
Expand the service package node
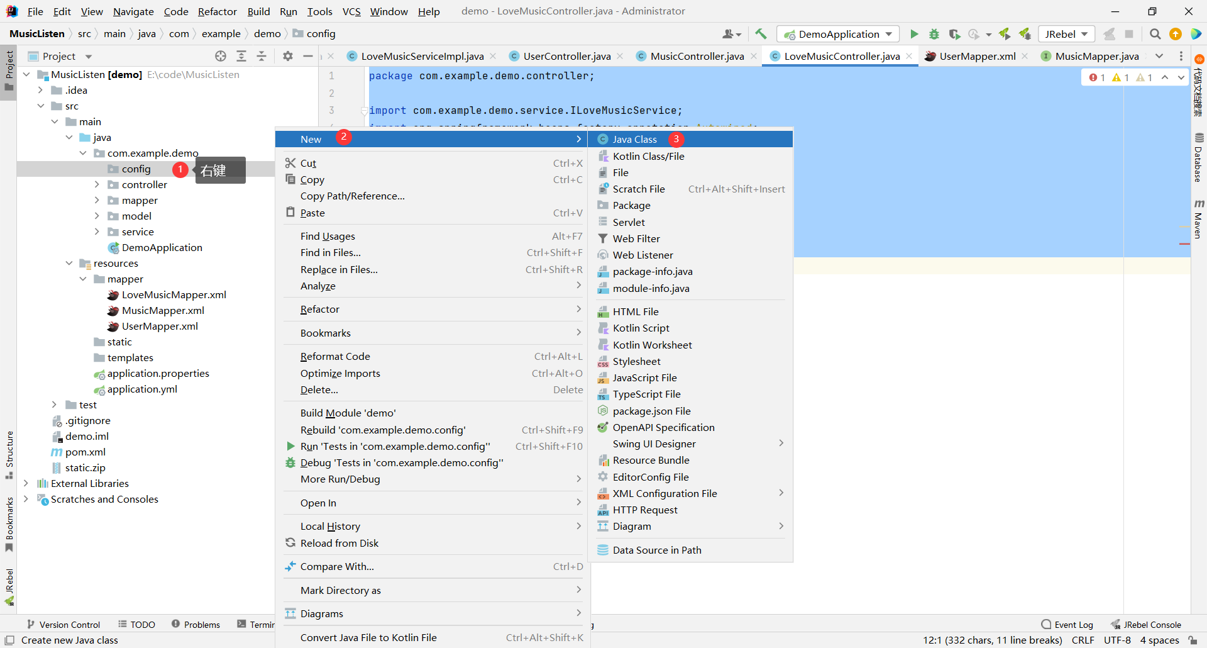97,232
